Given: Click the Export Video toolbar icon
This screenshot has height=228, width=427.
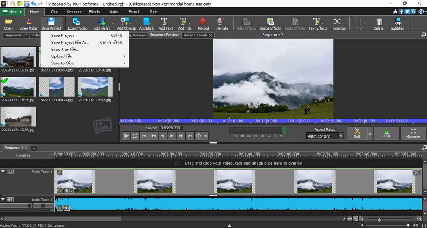Looking at the screenshot, I should (78, 23).
